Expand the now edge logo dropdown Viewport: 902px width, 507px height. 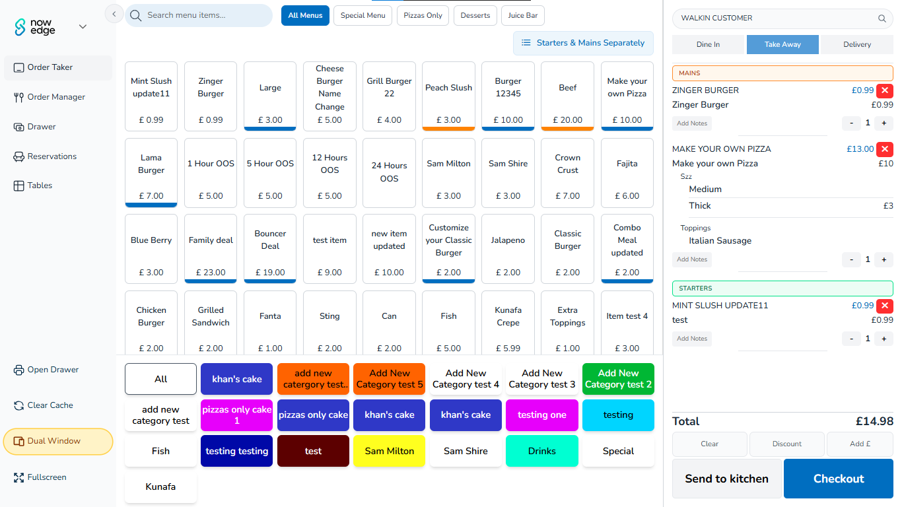click(x=83, y=26)
